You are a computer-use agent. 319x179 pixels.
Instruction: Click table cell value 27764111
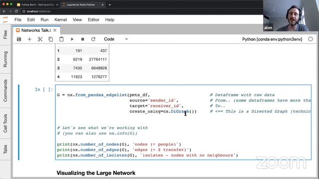pos(98,60)
